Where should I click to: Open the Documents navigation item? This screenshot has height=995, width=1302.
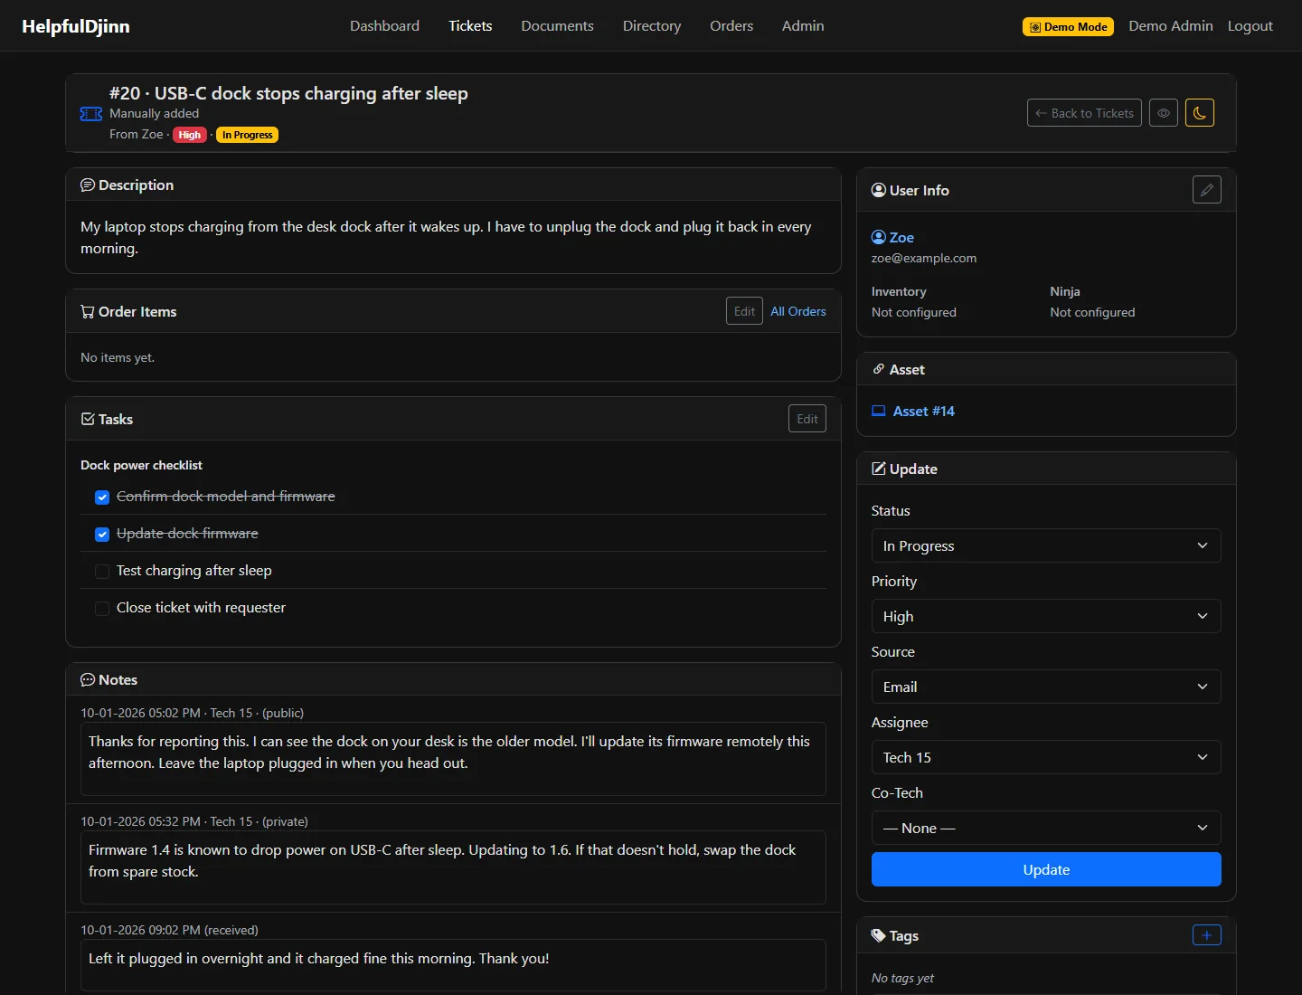click(x=557, y=25)
